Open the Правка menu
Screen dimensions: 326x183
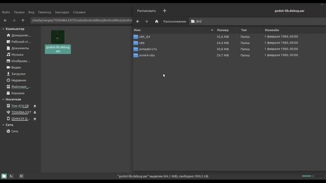(x=19, y=12)
